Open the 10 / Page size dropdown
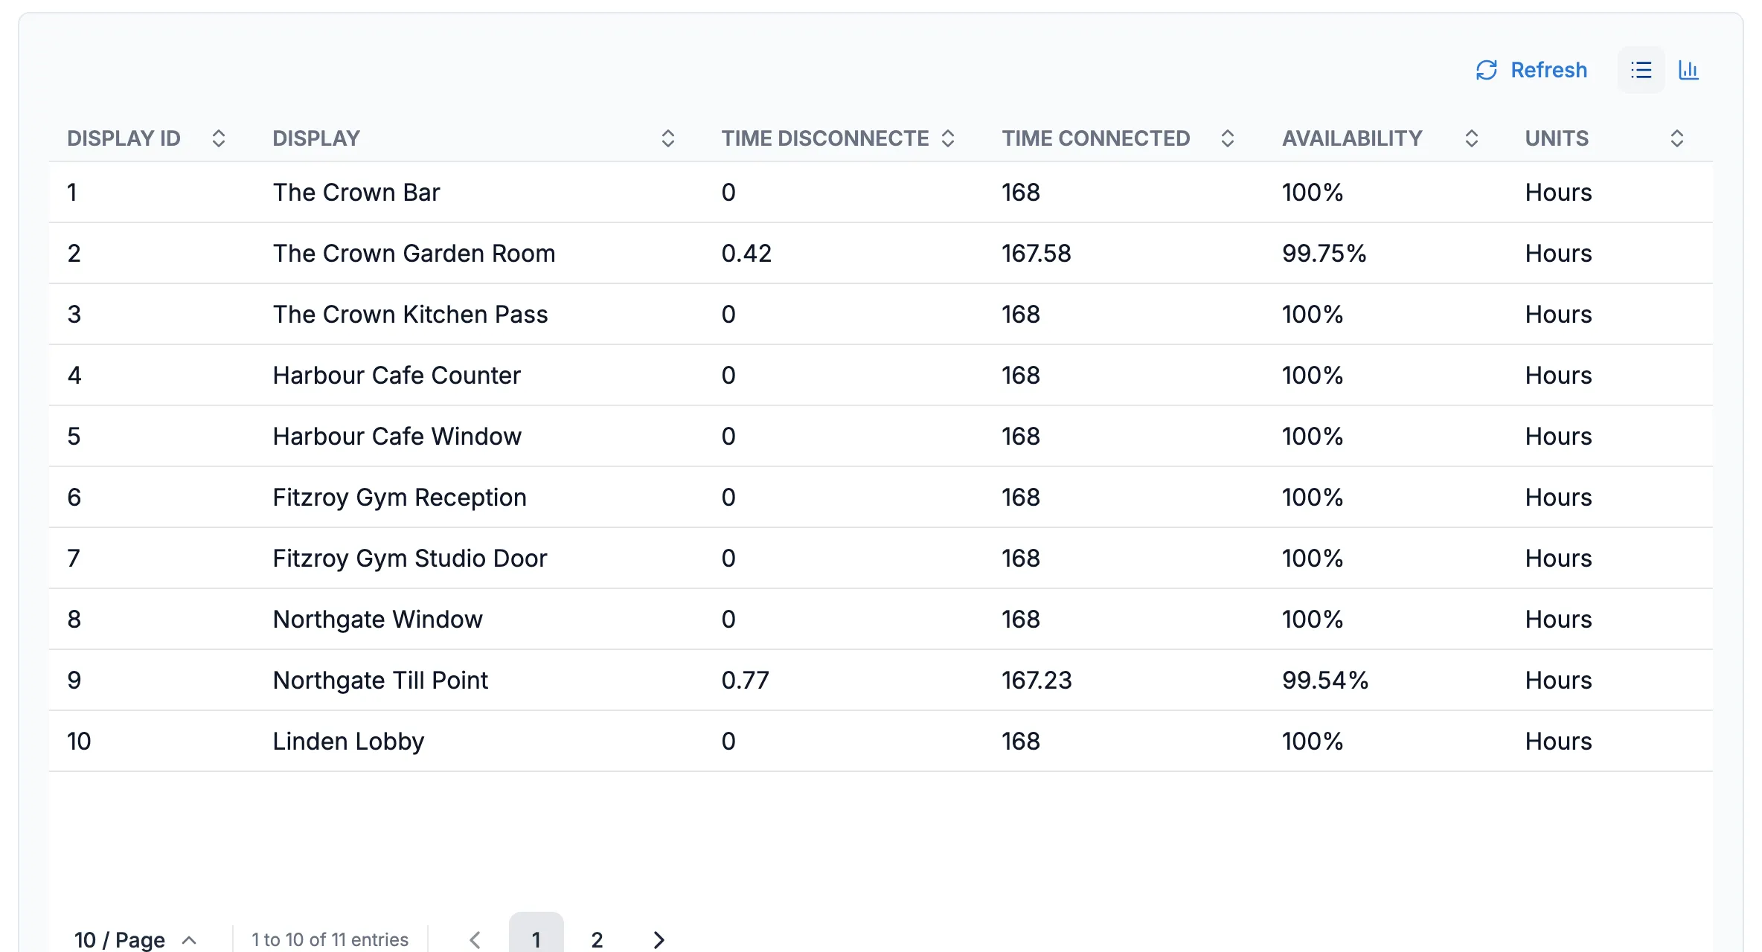The image size is (1762, 952). tap(135, 939)
